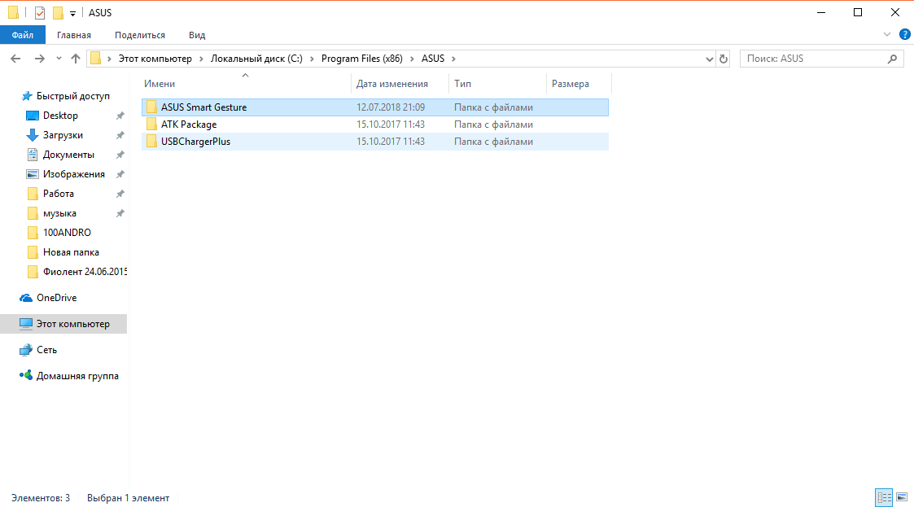
Task: Expand the ribbon with chevron arrow
Action: click(x=888, y=35)
